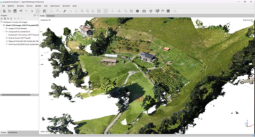Open point cloud view mode dropdown arrow
255x137 pixels.
(109, 11)
